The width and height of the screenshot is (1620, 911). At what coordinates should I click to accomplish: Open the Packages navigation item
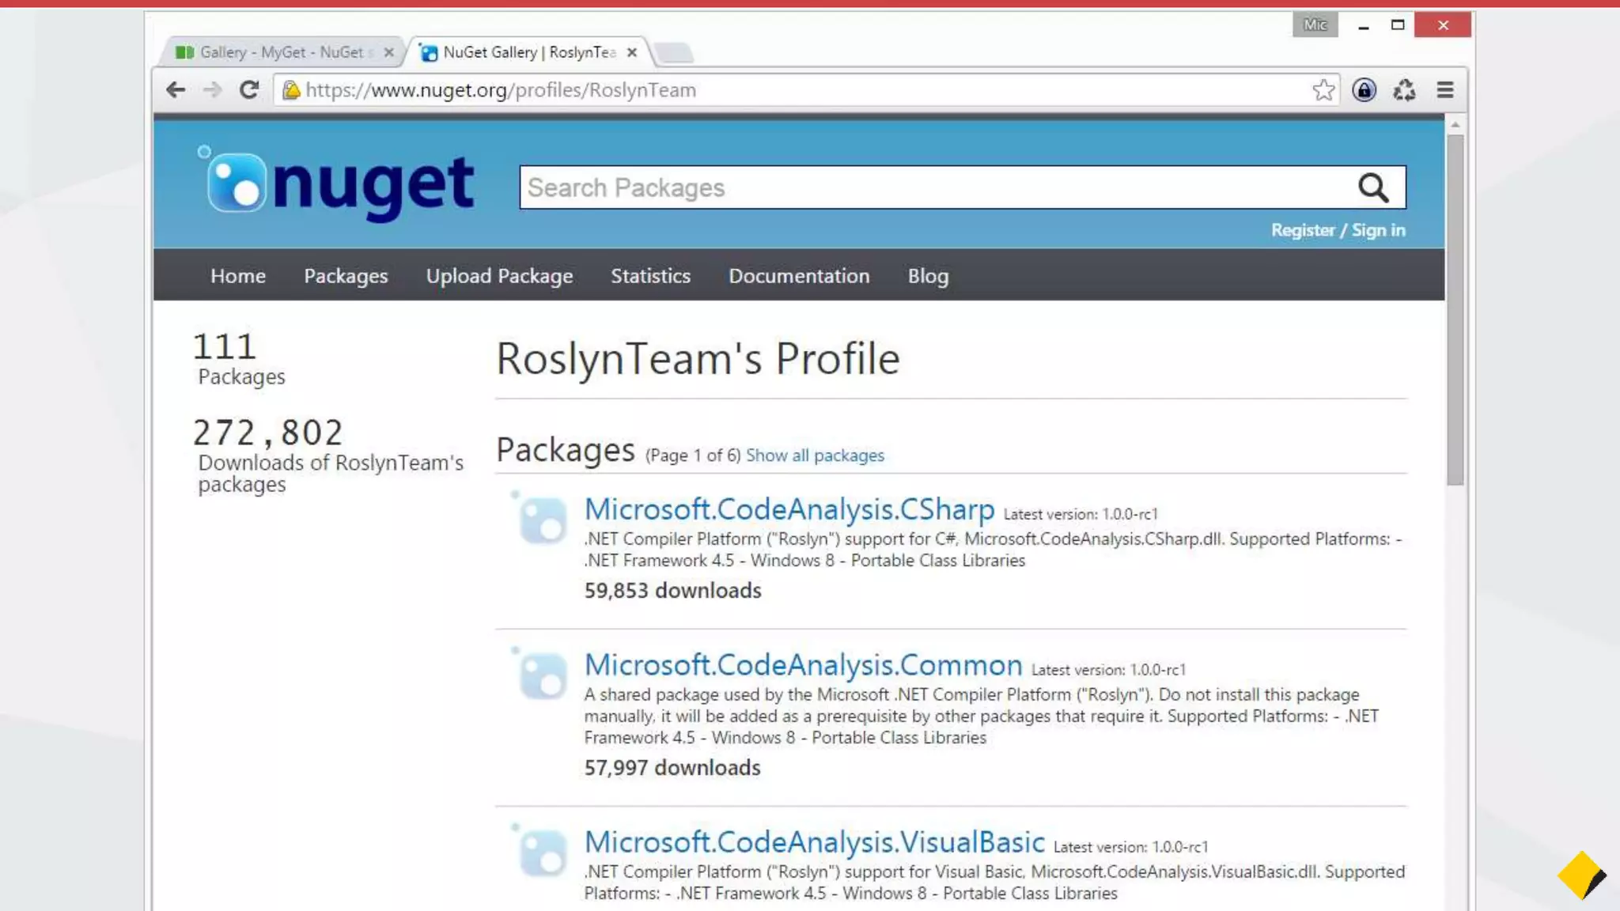[346, 276]
